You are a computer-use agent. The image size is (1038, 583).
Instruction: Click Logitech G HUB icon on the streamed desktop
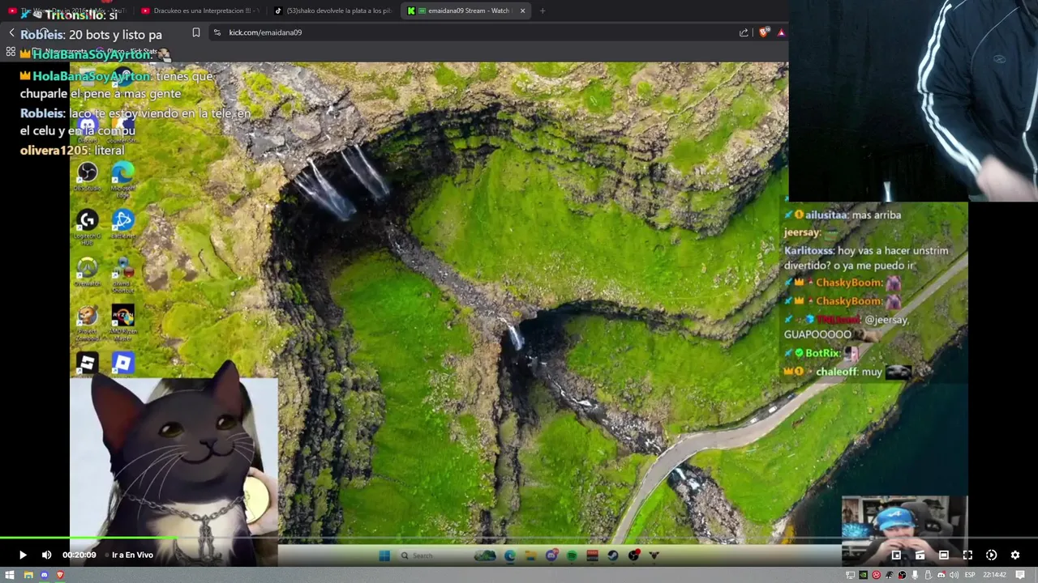(87, 221)
